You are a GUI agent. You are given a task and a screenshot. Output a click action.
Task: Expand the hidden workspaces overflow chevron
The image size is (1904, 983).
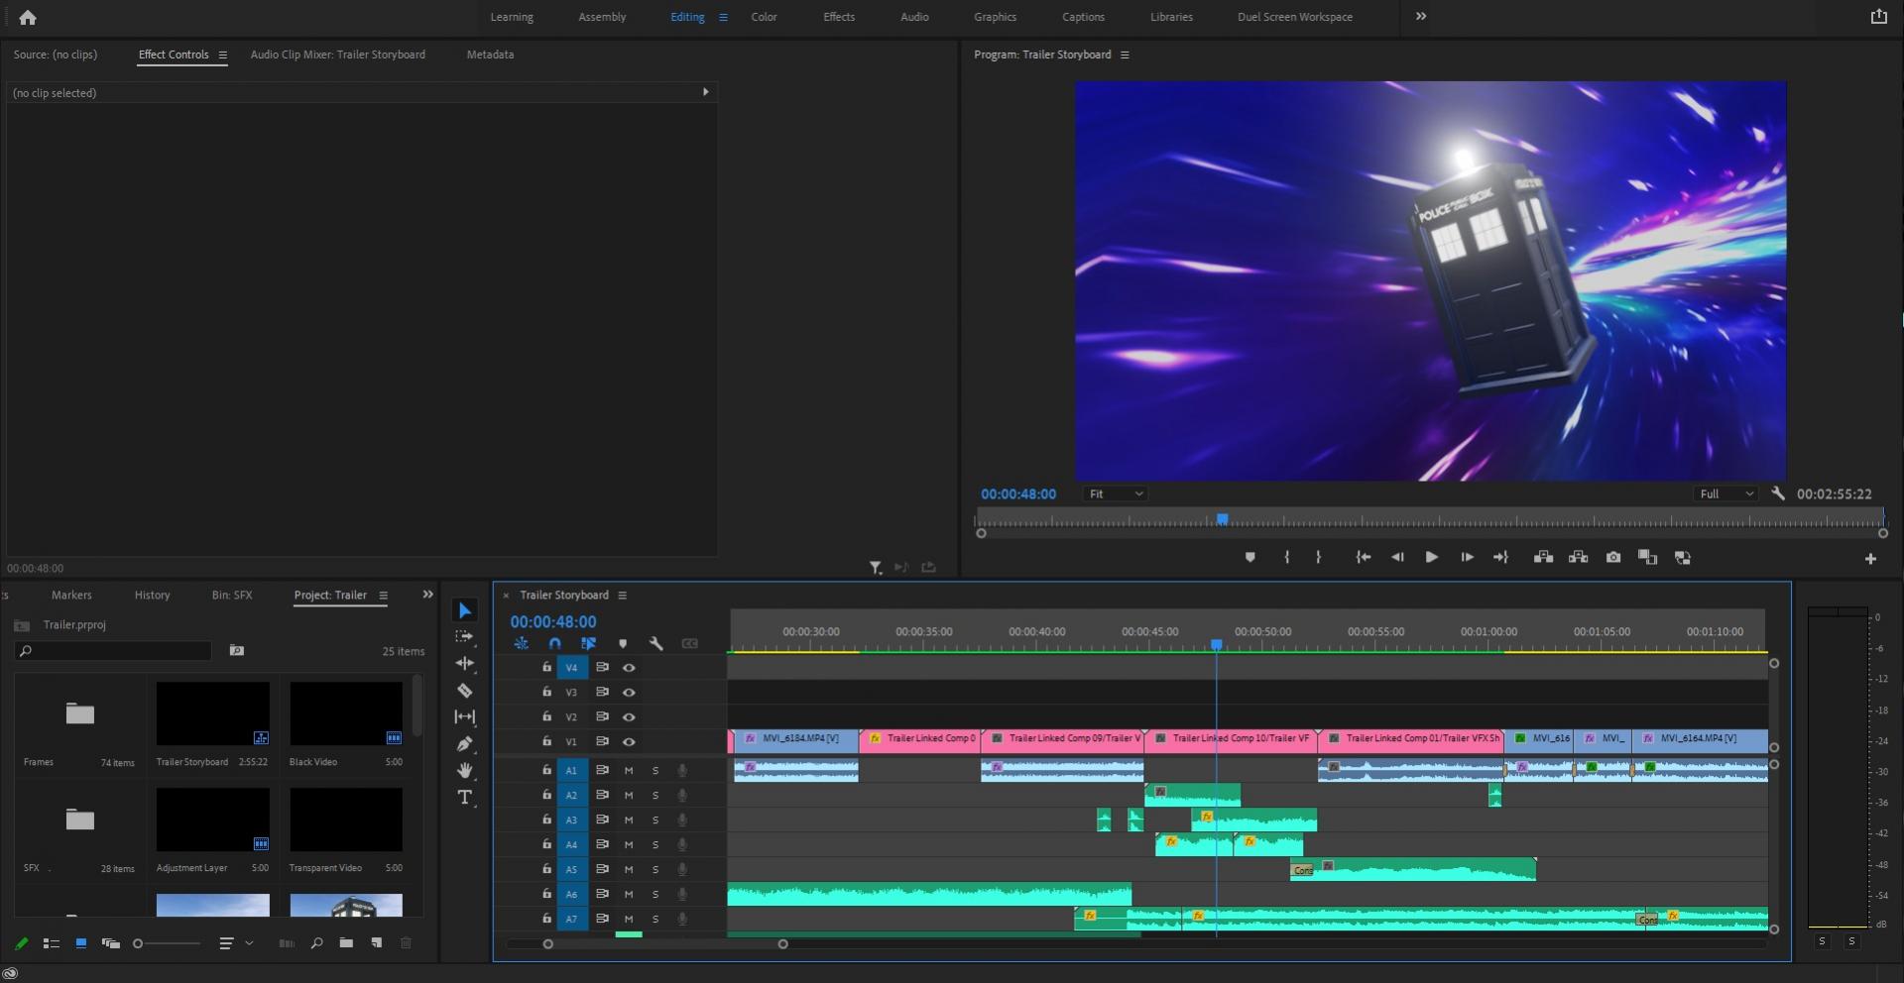point(1421,17)
